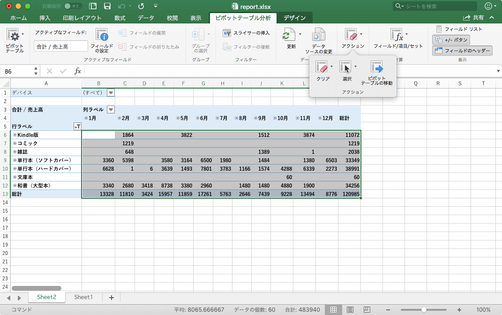Open the Design (デザイン) tab

[x=294, y=18]
